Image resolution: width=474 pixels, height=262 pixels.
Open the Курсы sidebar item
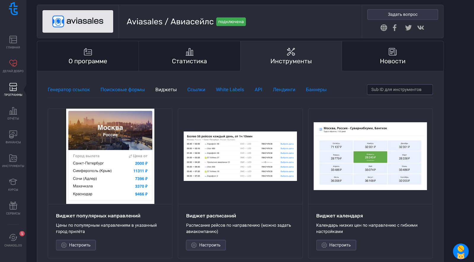click(13, 184)
